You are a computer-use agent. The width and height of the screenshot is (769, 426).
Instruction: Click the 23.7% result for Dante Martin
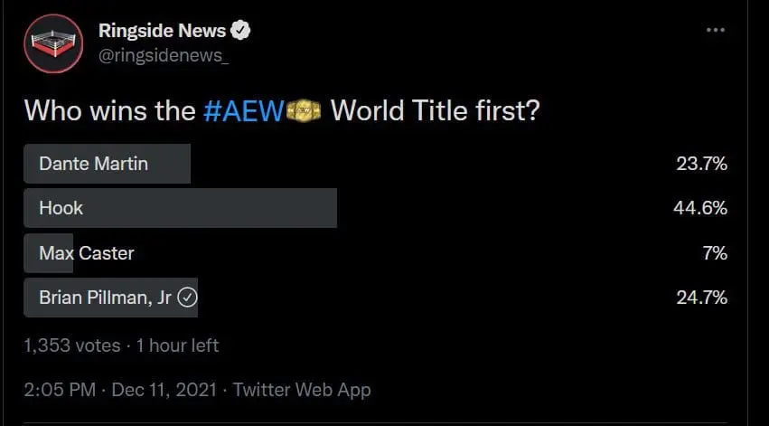pos(701,164)
